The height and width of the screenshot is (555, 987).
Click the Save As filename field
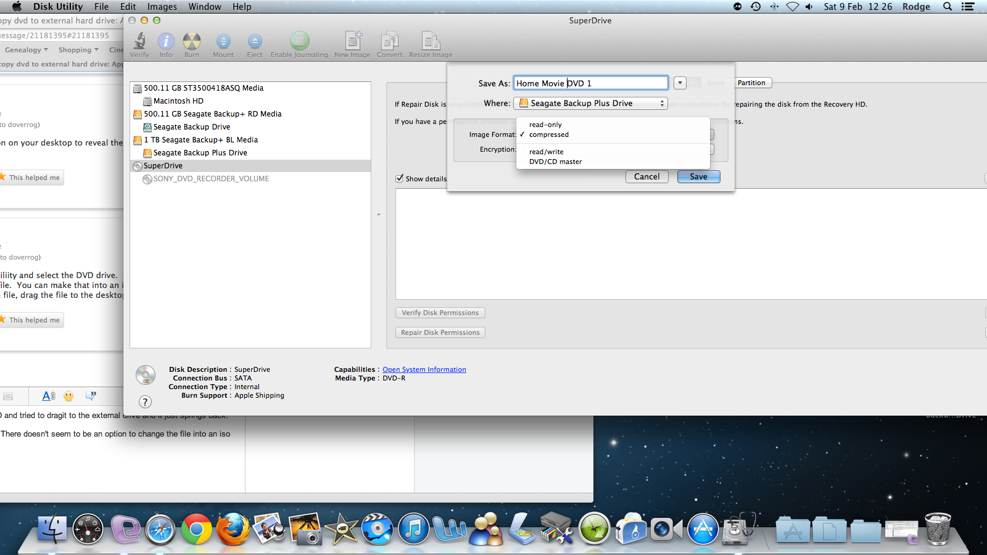590,83
